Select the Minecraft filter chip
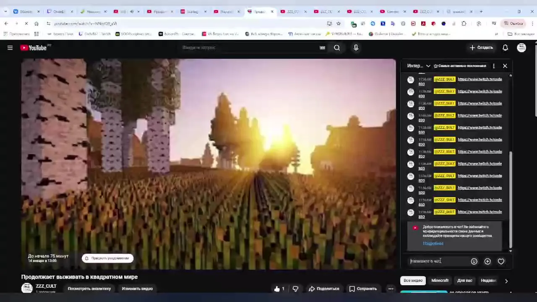 pos(440,281)
